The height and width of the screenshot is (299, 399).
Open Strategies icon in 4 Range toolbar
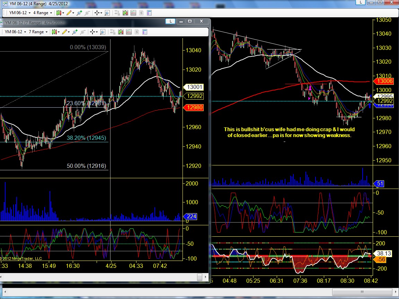pyautogui.click(x=141, y=13)
